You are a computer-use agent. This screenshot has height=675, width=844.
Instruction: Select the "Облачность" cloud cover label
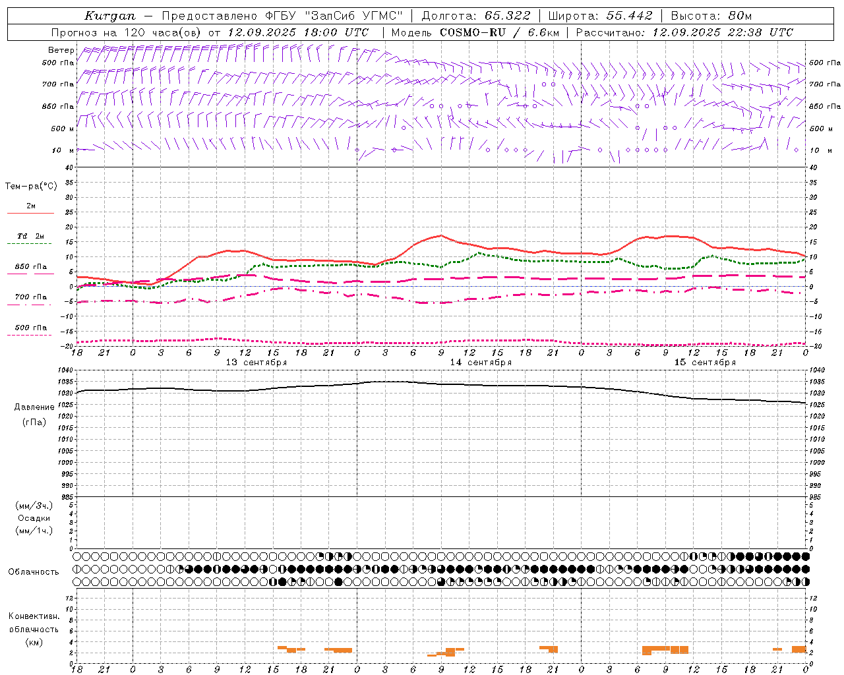click(34, 572)
